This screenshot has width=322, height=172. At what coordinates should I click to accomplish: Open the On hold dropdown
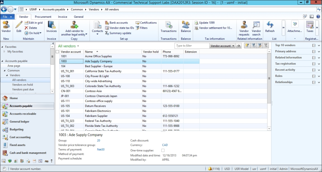pos(33,33)
